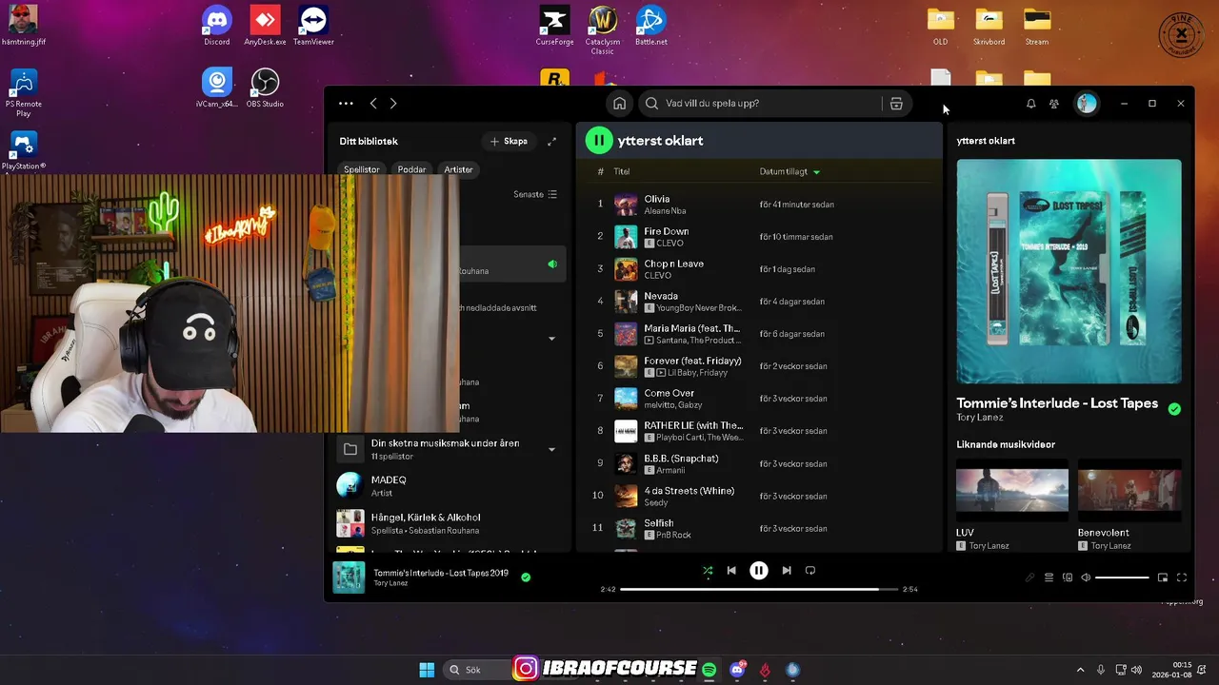Click the Skapa create button

[x=509, y=141]
